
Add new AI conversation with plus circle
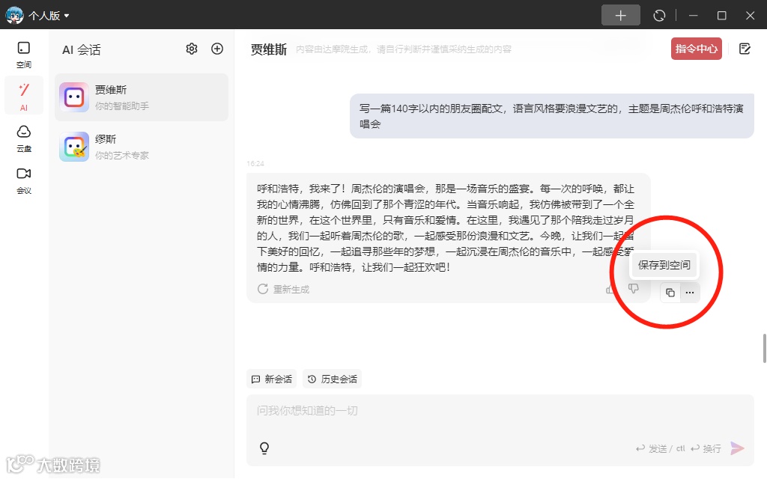(217, 49)
